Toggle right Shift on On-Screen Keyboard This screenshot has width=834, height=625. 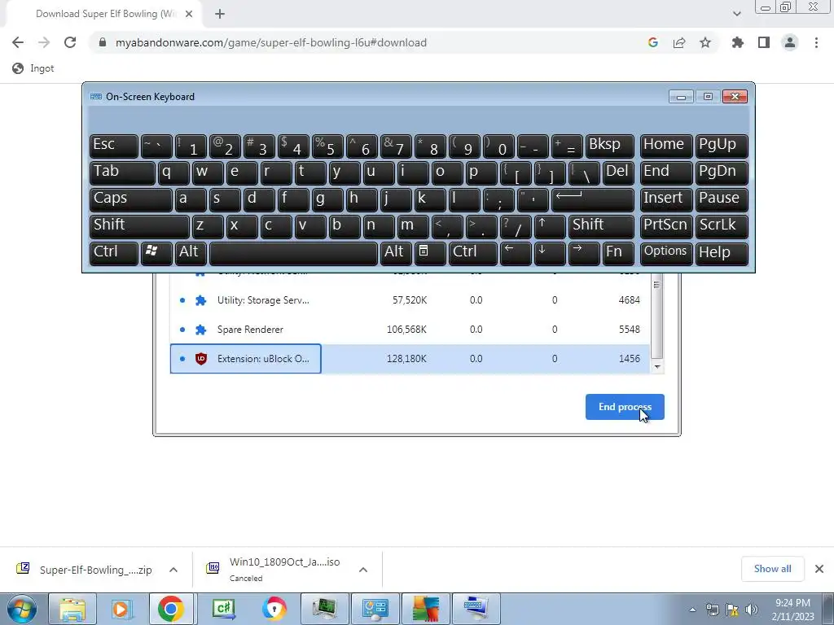pos(601,226)
